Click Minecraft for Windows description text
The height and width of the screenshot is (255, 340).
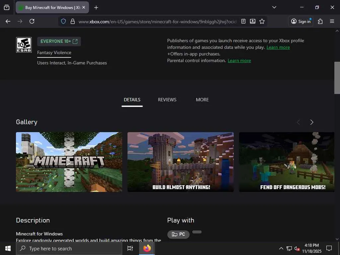click(40, 234)
